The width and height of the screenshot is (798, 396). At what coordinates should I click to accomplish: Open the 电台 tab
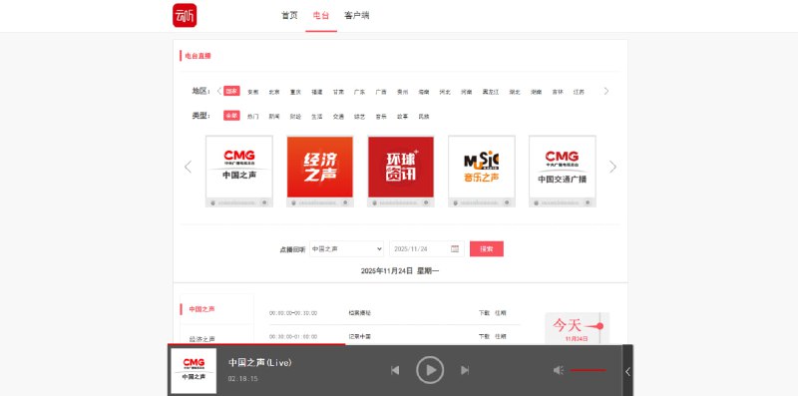321,15
